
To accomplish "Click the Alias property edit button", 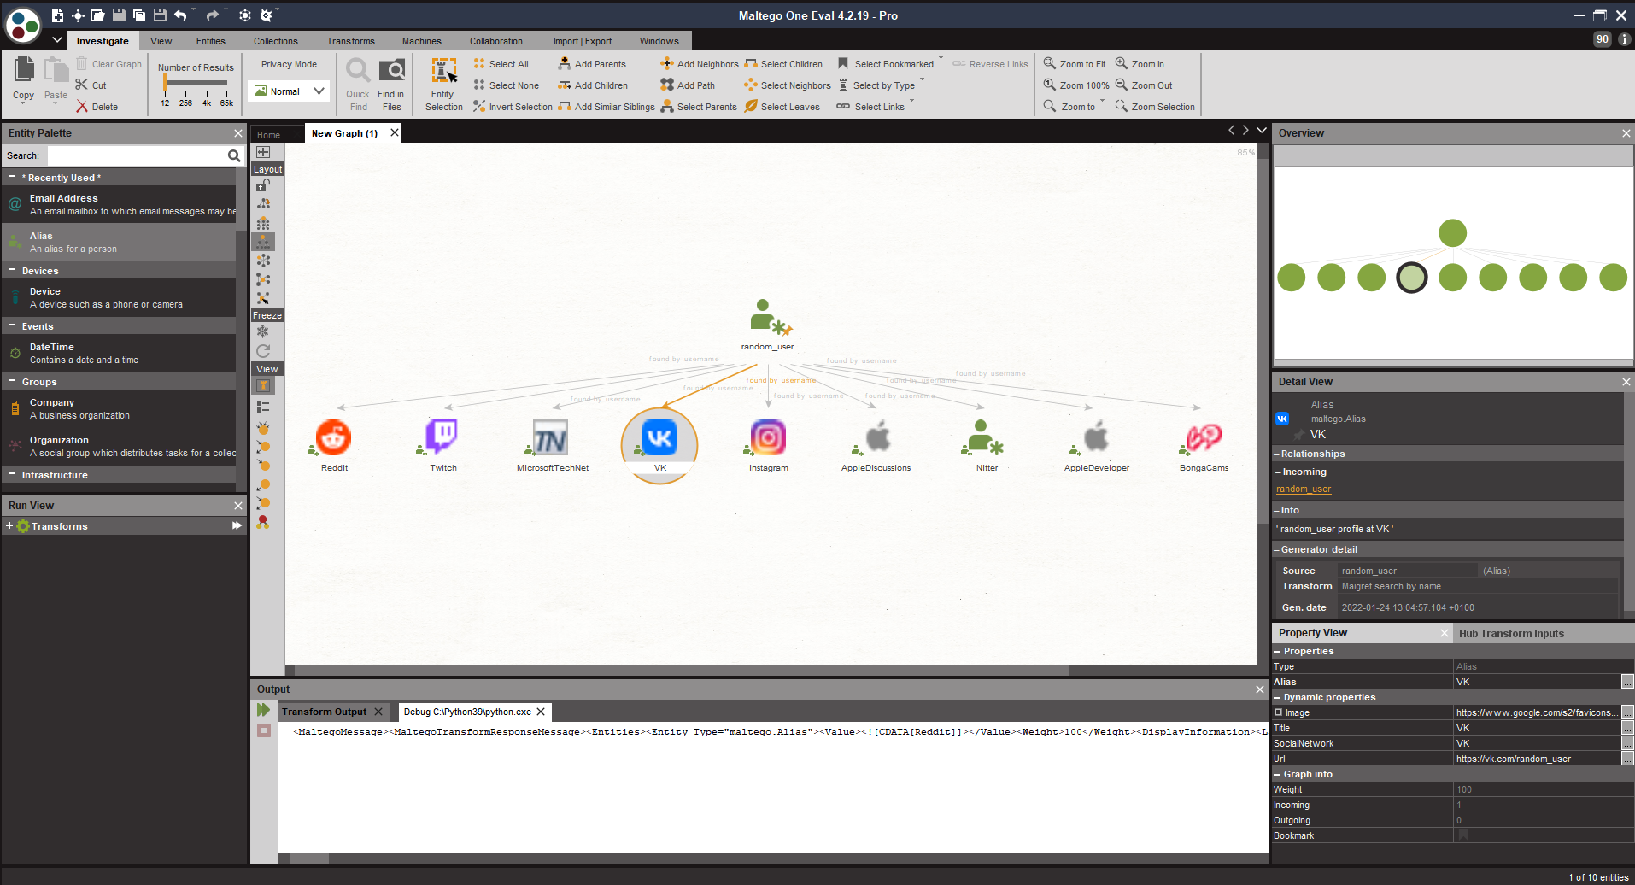I will point(1628,682).
